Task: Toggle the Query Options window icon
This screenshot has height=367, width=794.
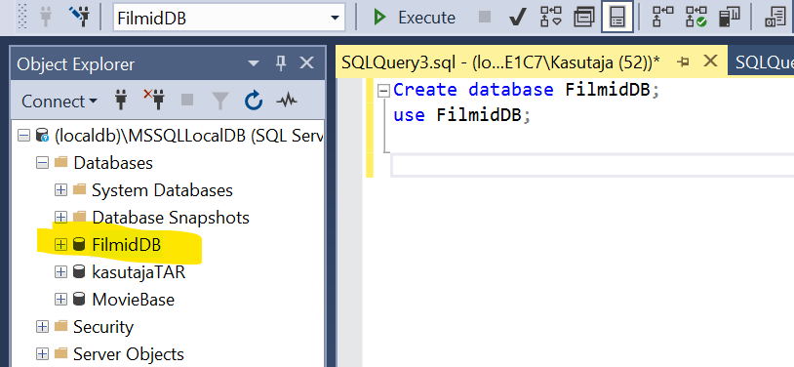Action: click(x=584, y=18)
